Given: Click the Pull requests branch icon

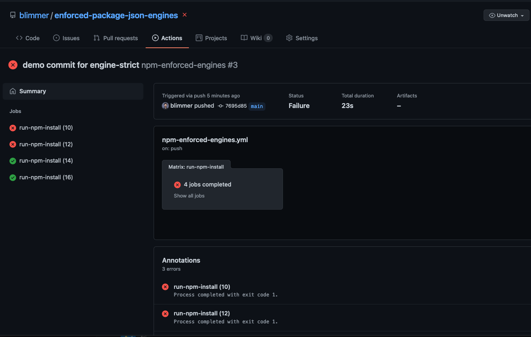Looking at the screenshot, I should 96,38.
